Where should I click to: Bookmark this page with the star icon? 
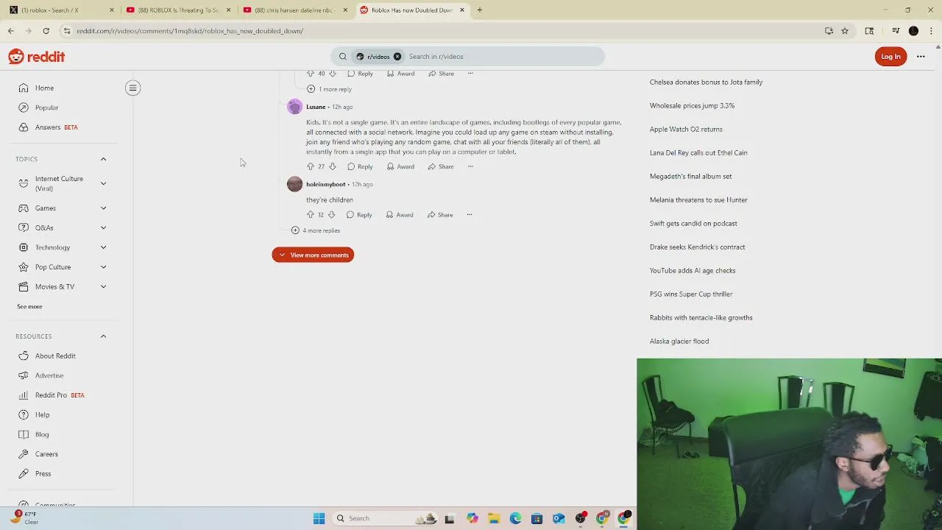click(x=845, y=31)
